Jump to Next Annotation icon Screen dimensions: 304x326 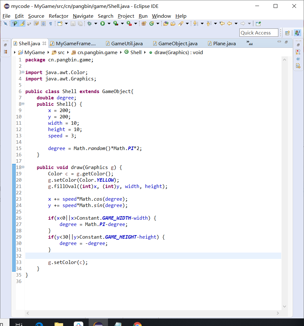(x=195, y=23)
